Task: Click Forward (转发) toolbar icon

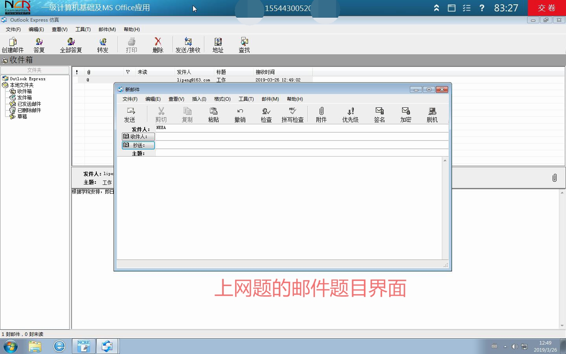Action: coord(103,45)
